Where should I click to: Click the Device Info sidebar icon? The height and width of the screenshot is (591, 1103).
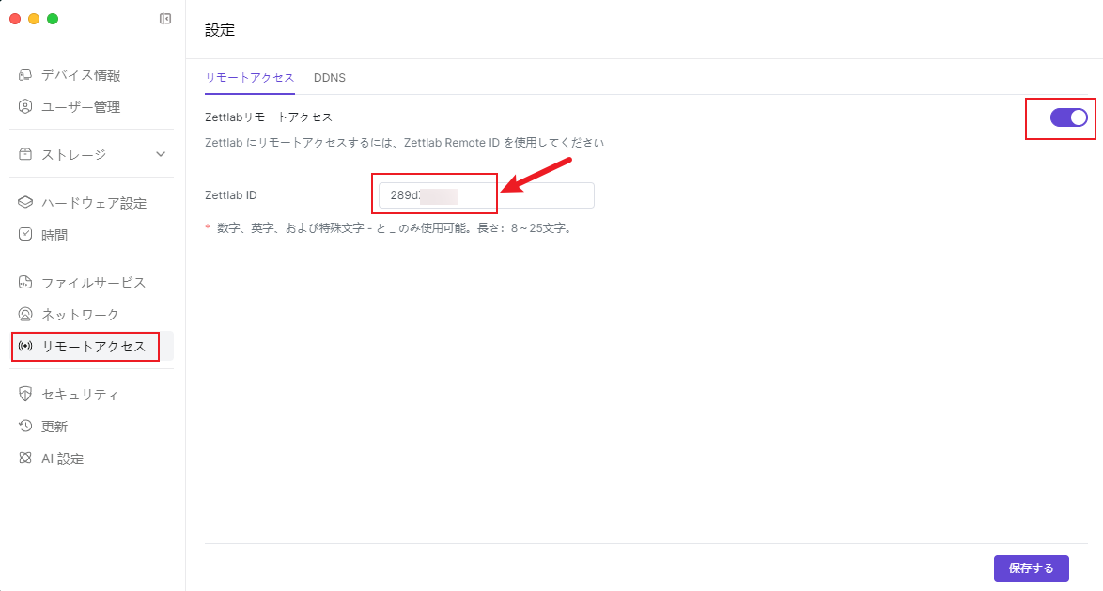coord(26,75)
